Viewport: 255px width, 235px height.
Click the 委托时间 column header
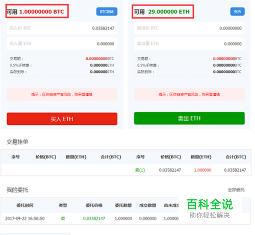coord(25,205)
